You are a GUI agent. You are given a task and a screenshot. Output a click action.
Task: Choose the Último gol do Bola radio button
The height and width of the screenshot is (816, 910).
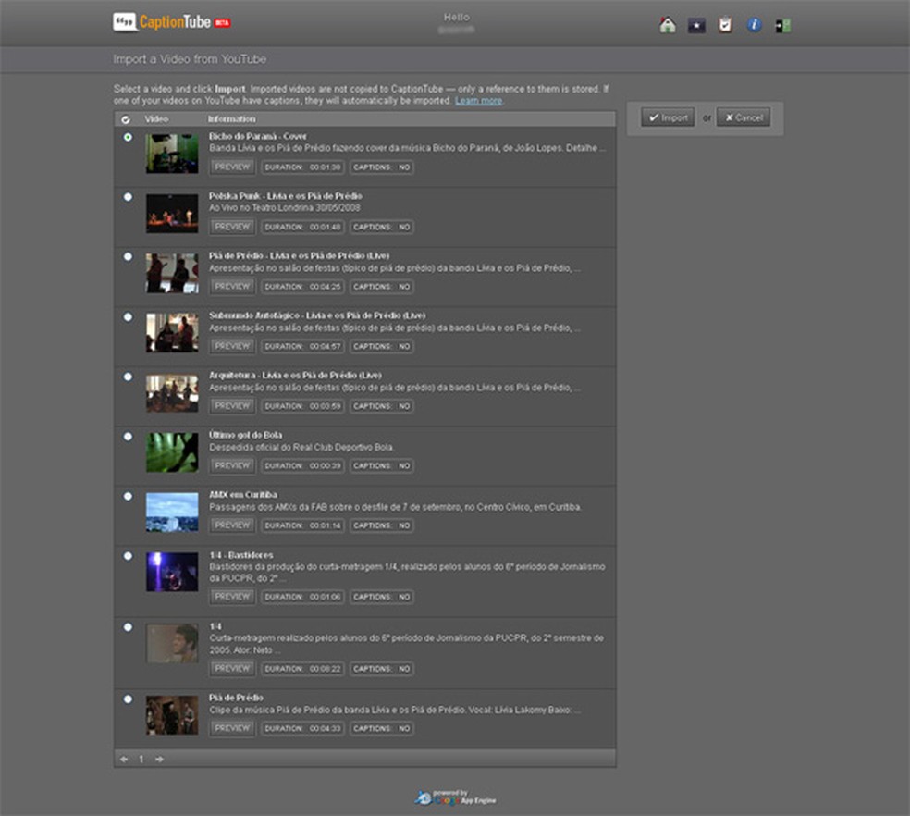(128, 436)
